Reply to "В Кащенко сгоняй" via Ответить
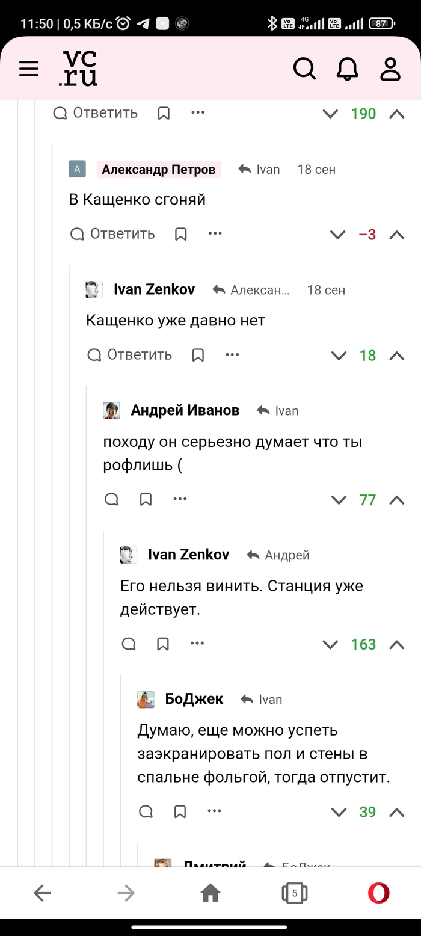The height and width of the screenshot is (936, 421). 112,234
